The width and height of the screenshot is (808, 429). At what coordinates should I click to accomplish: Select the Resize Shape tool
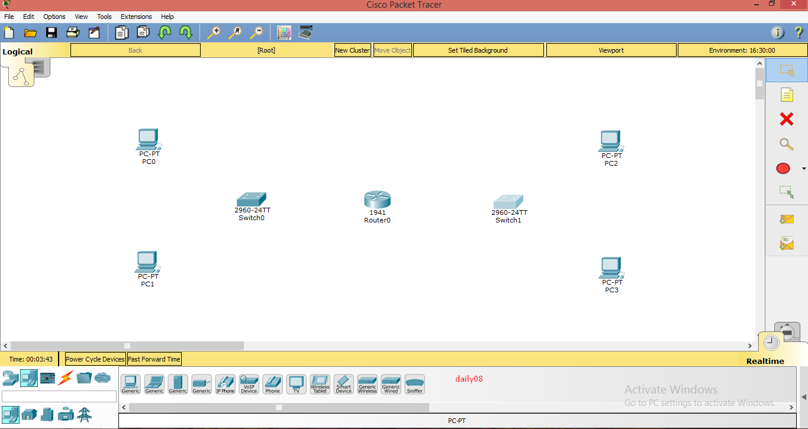click(786, 192)
